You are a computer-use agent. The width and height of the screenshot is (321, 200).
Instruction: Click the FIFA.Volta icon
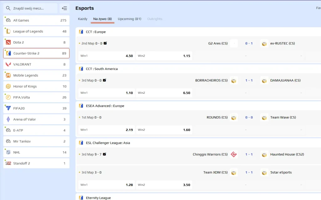click(x=8, y=97)
